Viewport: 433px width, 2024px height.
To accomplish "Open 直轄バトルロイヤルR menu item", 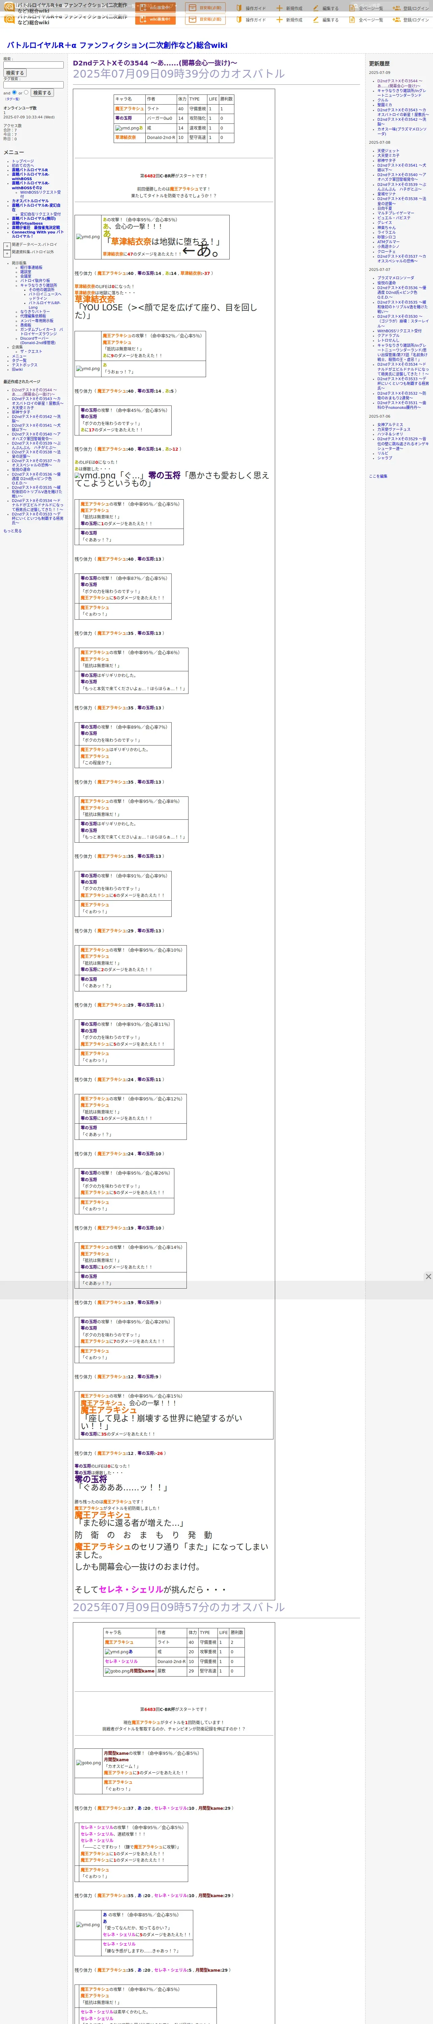I will pos(30,170).
